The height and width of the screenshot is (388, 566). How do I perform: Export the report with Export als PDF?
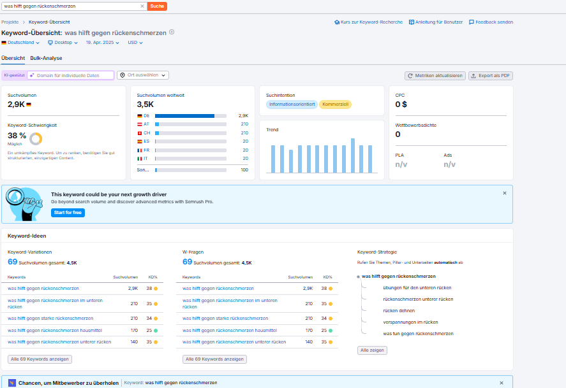490,76
